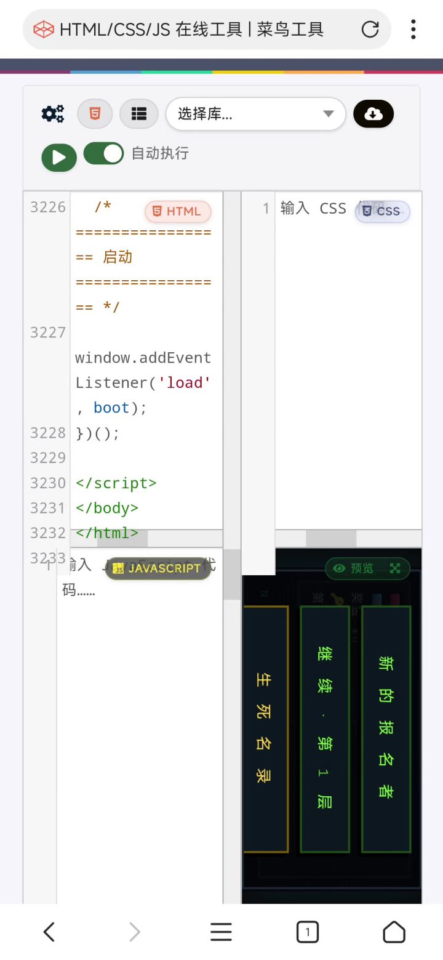
Task: Click the 生死名录 button in preview
Action: pyautogui.click(x=266, y=728)
